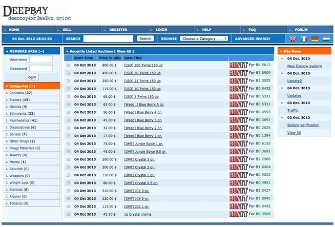Image resolution: width=335 pixels, height=227 pixels.
Task: Collapse the Categories panel
Action: 32,86
